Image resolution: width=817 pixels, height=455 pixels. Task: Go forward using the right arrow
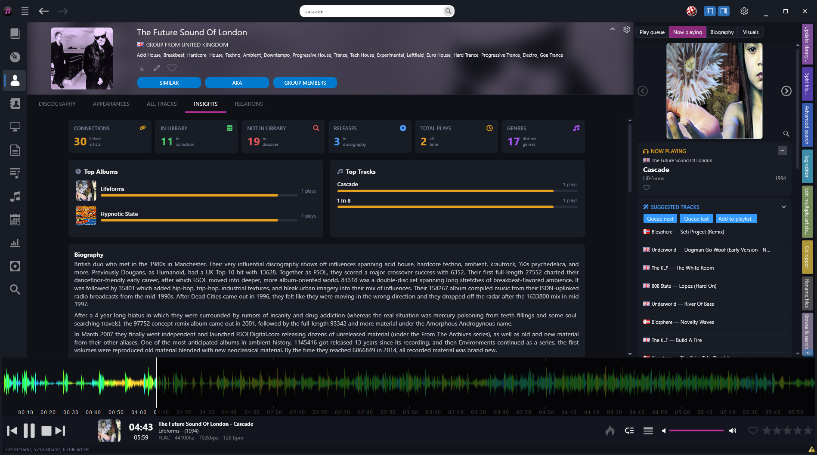coord(63,11)
